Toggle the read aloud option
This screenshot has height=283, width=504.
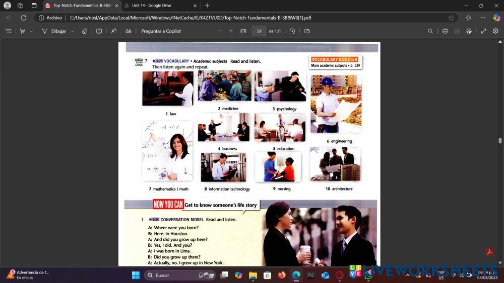pyautogui.click(x=114, y=31)
